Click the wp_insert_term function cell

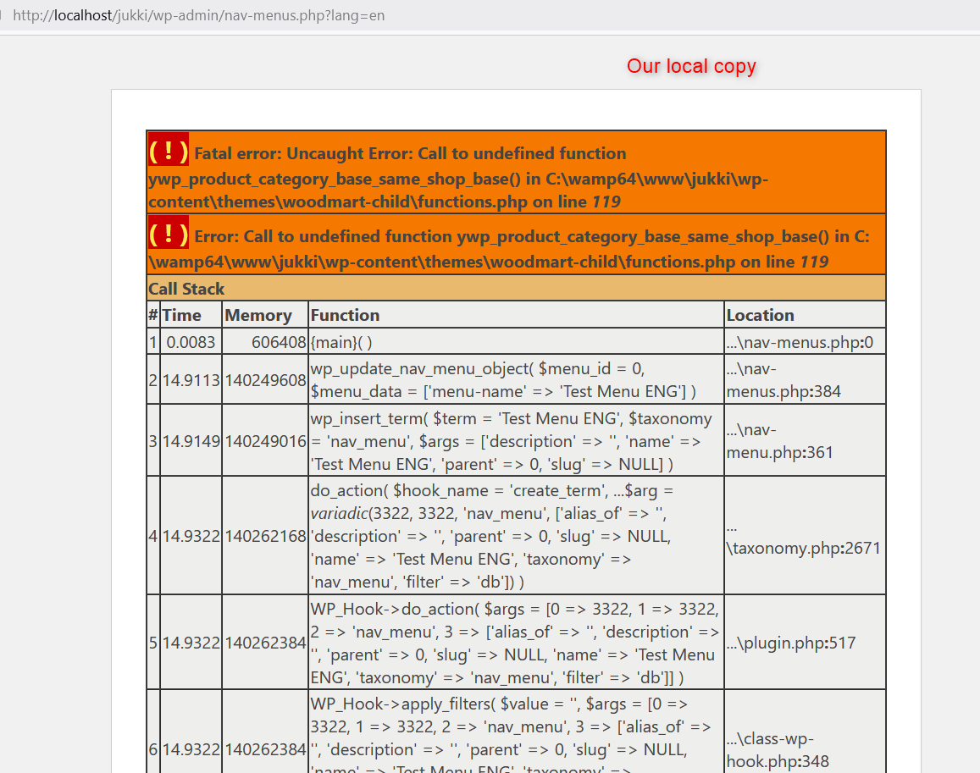click(x=516, y=441)
